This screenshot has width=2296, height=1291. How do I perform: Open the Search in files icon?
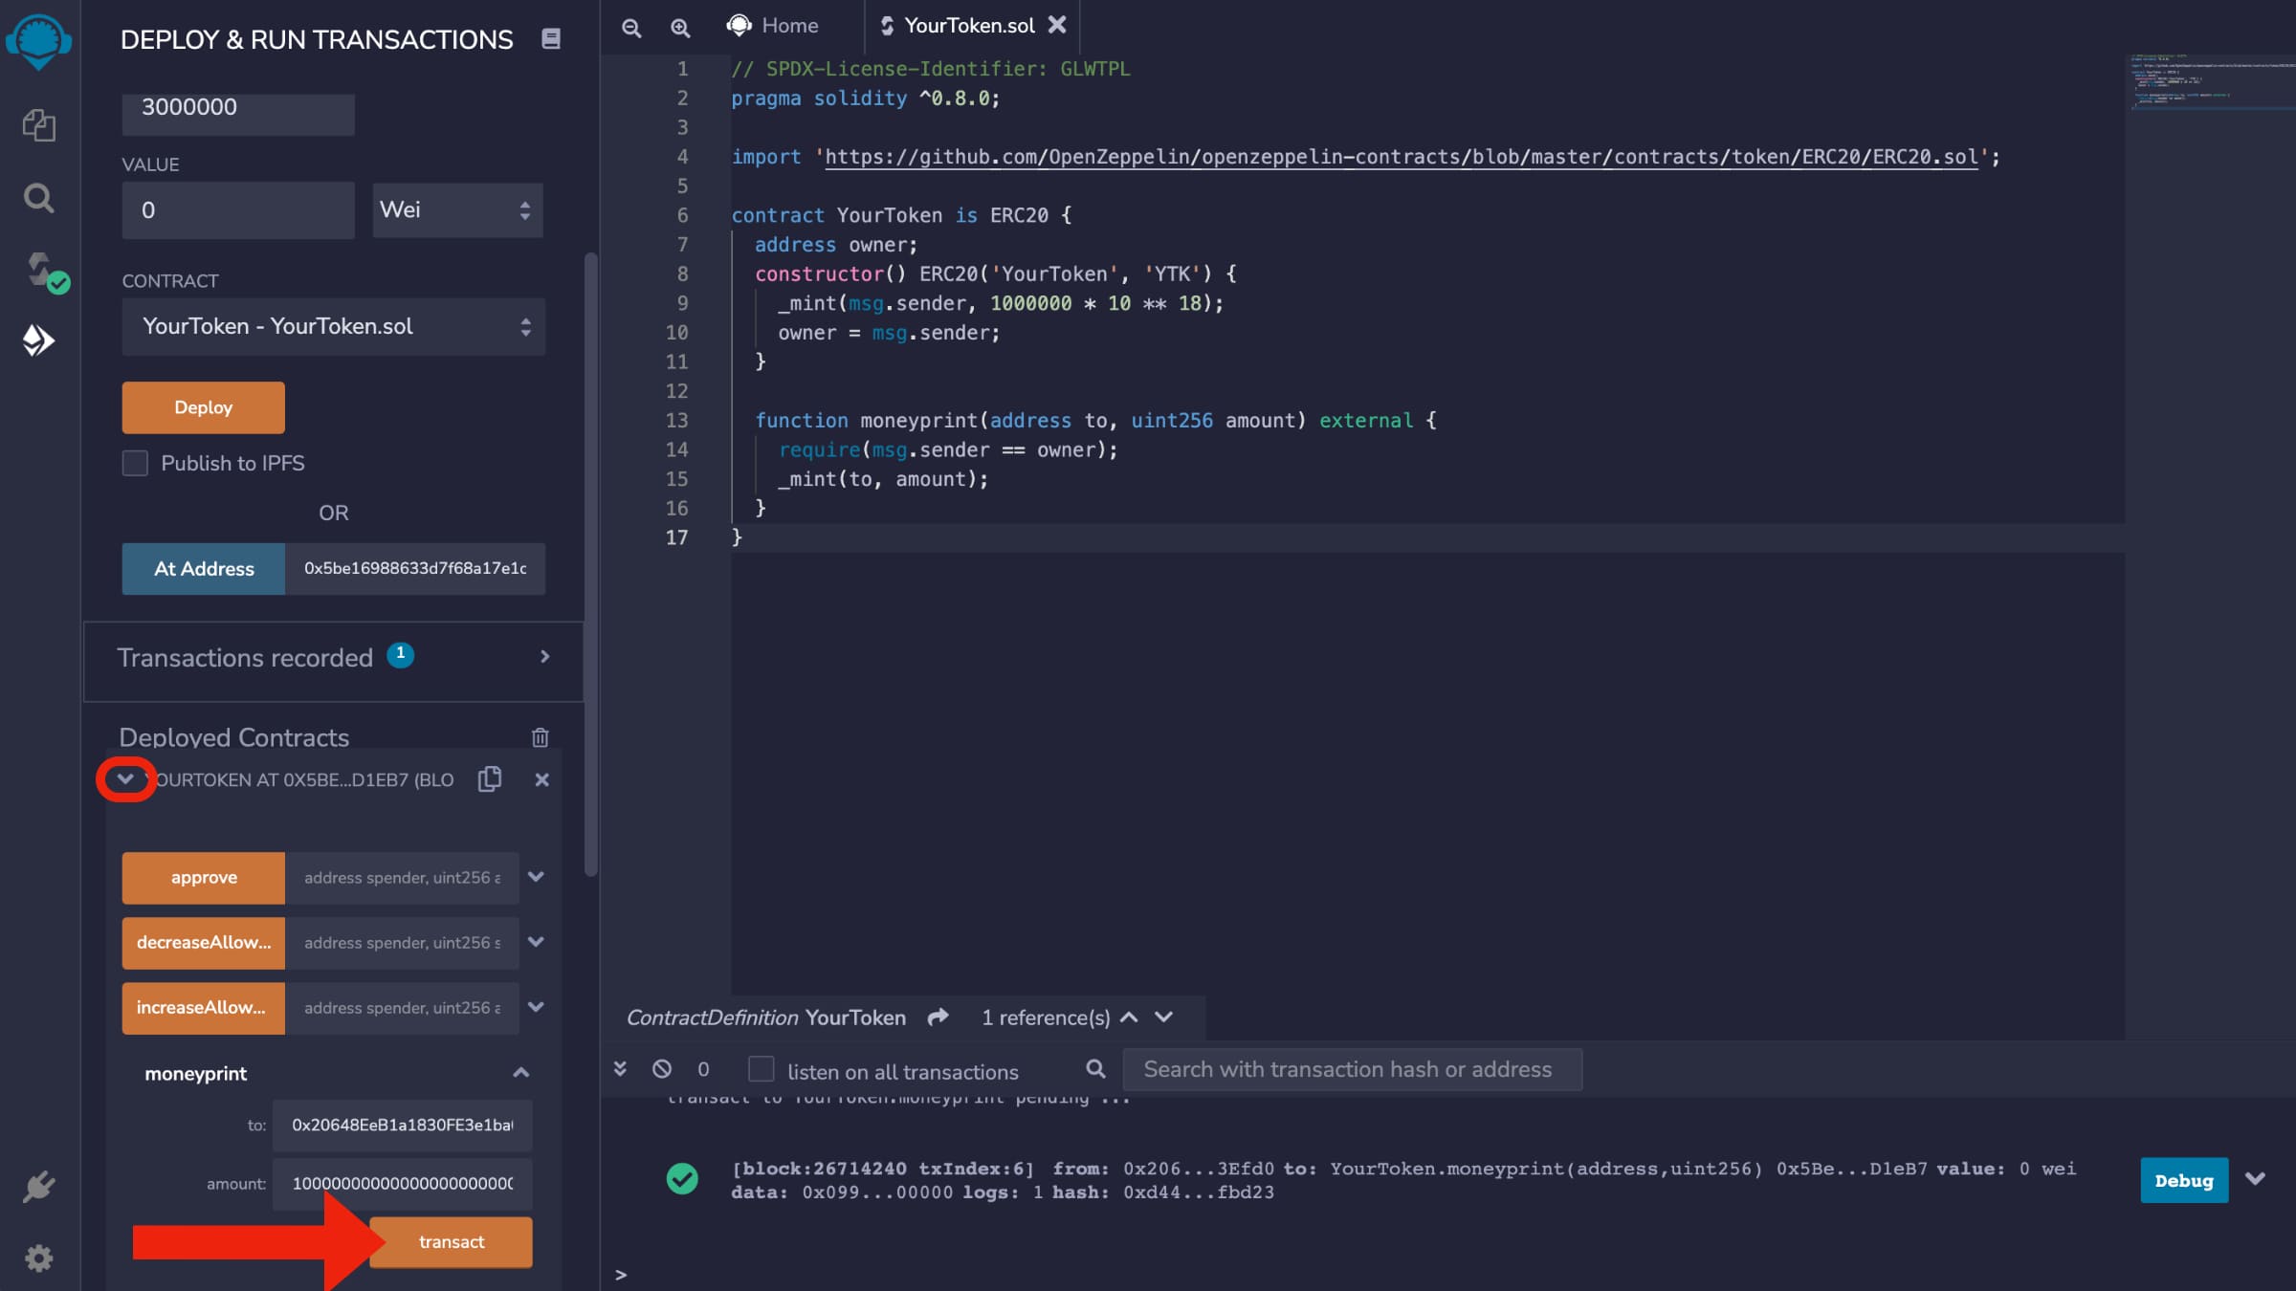38,198
